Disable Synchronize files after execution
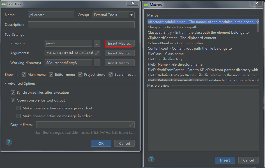 click(13, 93)
